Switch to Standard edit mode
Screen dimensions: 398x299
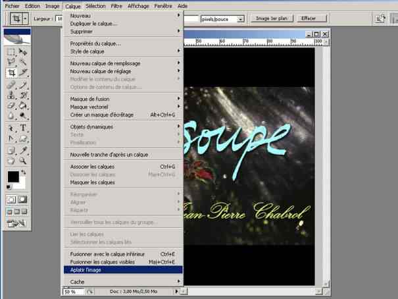[11, 199]
